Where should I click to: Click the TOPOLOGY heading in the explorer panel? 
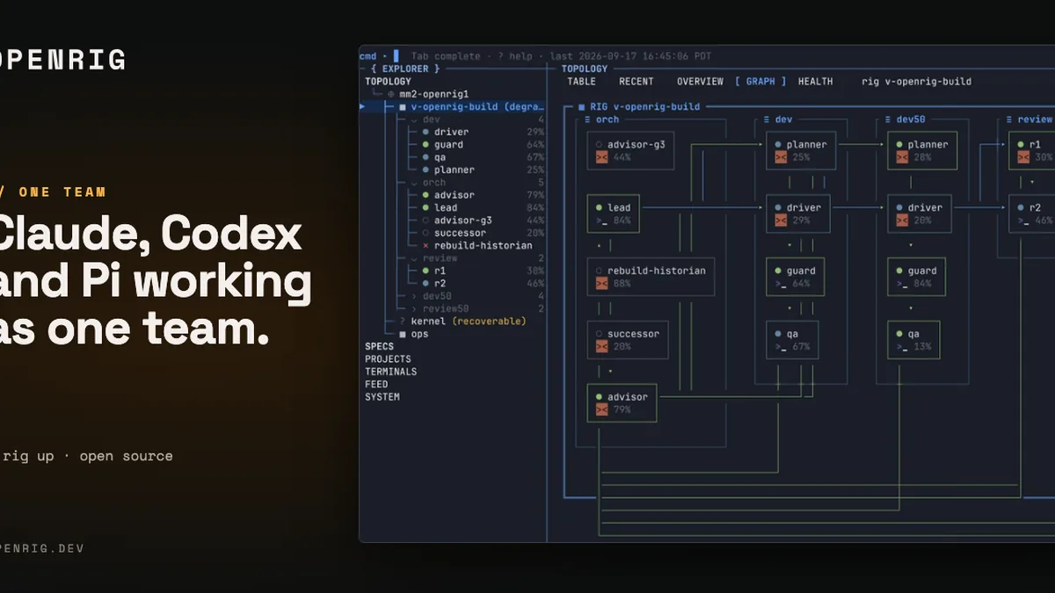point(388,82)
